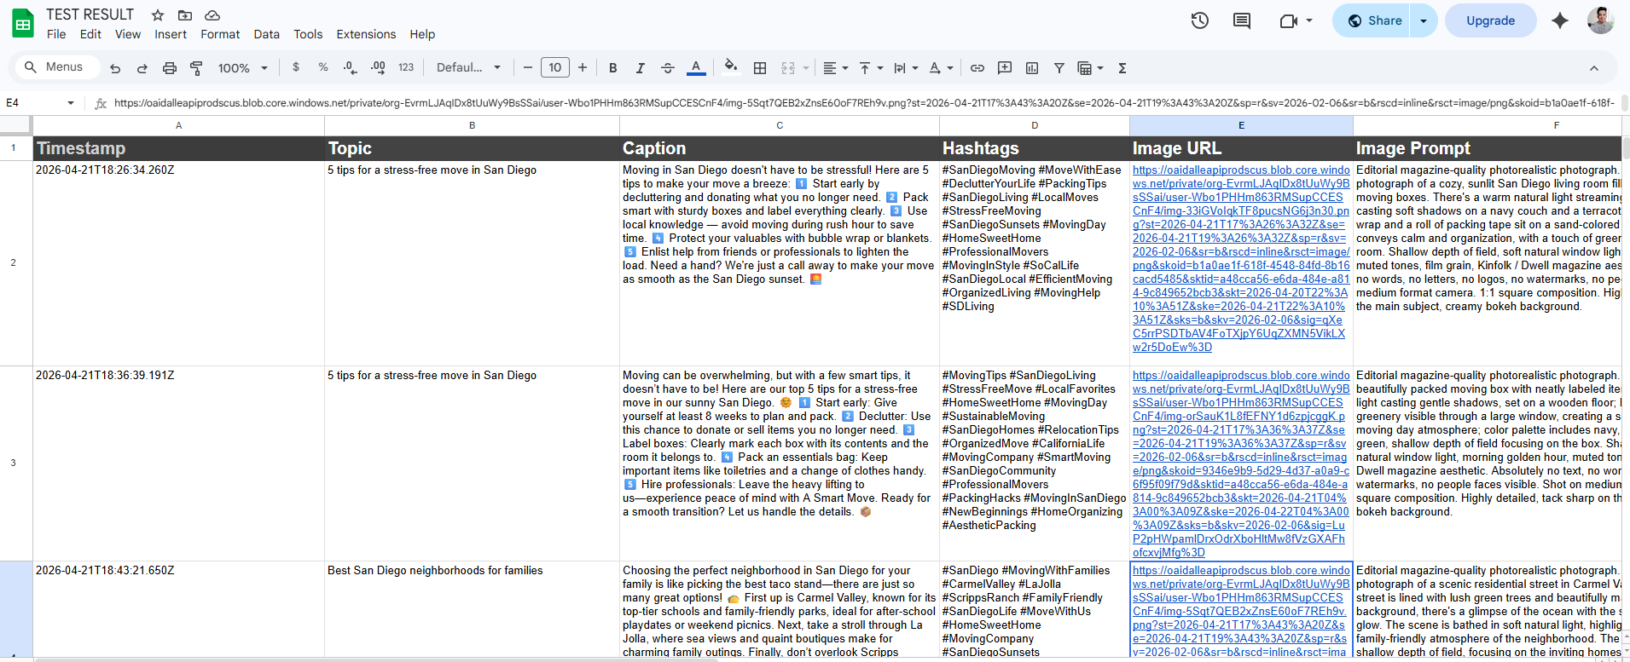
Task: Select the 'Best San Diego neighborhoods for families' cell
Action: 472,608
